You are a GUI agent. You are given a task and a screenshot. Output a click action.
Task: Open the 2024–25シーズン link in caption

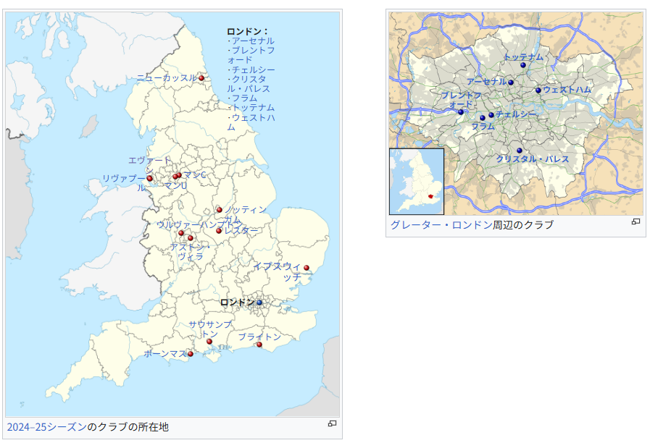[47, 427]
